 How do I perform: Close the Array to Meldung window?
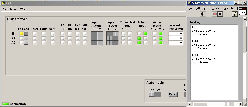(245, 3)
